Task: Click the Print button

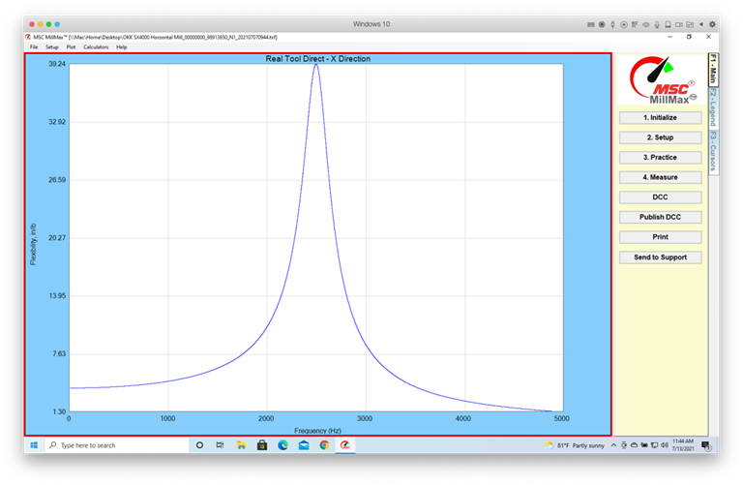Action: pos(660,237)
